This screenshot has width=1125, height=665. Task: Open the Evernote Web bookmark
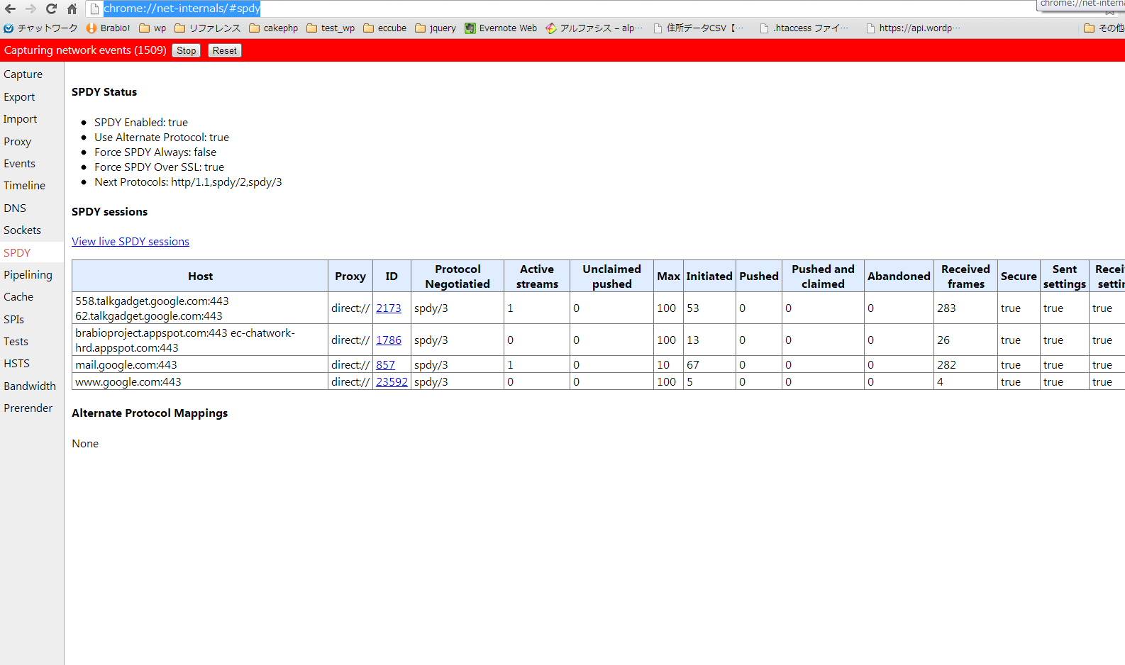click(x=501, y=28)
